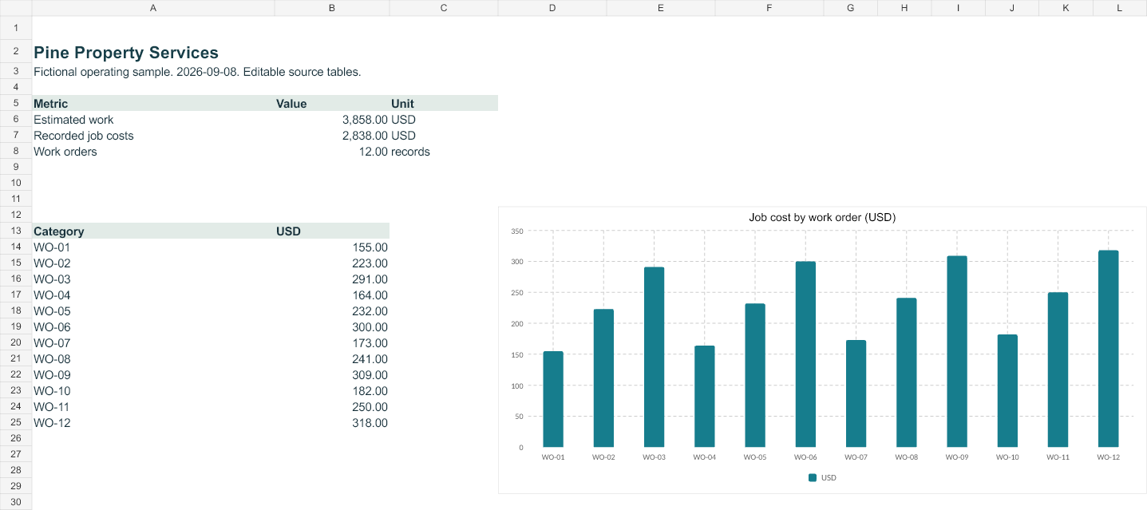
Task: Select column L header
Action: (x=1120, y=8)
